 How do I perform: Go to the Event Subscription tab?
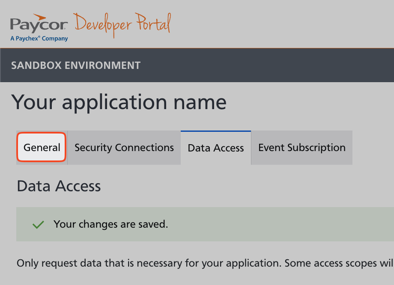coord(301,148)
